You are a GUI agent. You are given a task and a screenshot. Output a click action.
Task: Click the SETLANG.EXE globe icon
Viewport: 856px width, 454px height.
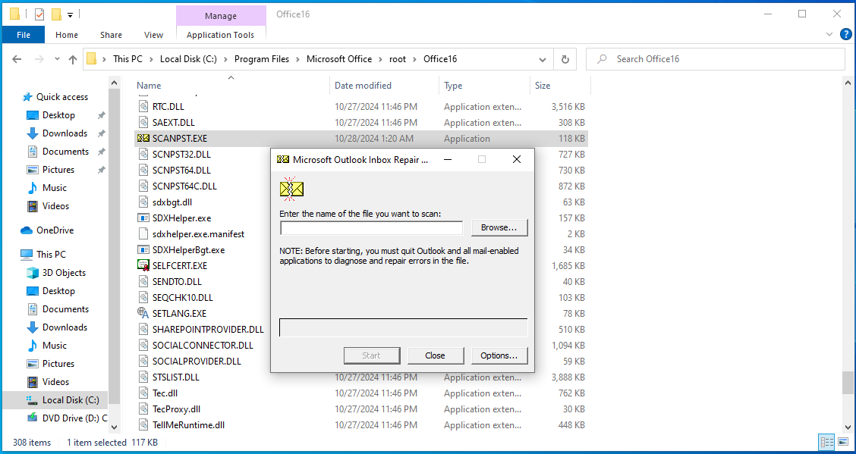(x=143, y=313)
